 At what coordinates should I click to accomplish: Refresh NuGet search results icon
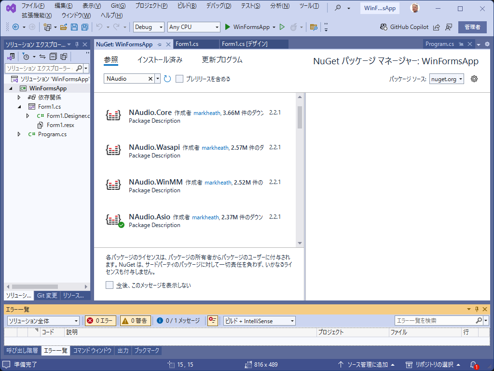(167, 79)
